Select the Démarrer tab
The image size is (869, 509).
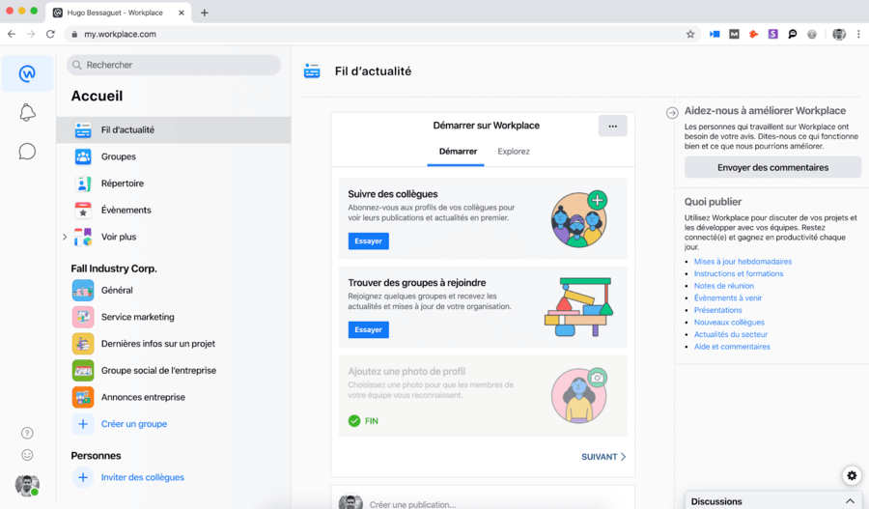tap(458, 152)
